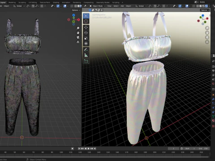Open the Object menu in right viewport header
Viewport: 215px width, 161px height.
click(x=129, y=6)
